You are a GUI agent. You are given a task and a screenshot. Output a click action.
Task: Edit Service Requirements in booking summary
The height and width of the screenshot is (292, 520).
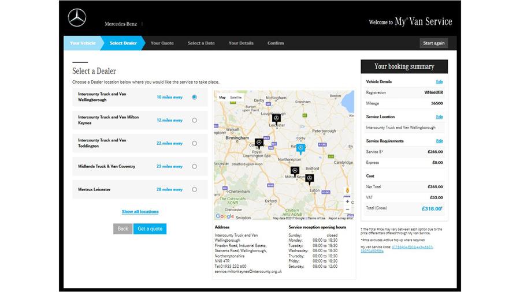[440, 141]
